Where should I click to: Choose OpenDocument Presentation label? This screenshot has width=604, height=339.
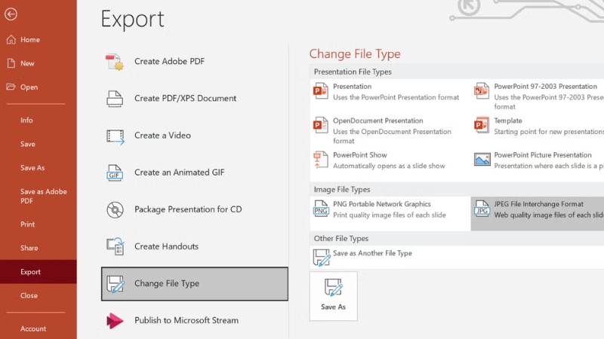[x=378, y=121]
